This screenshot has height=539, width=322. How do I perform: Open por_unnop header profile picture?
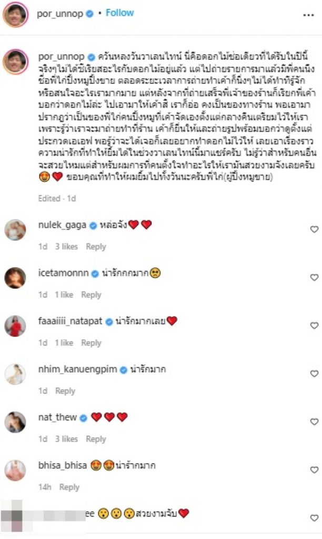[x=15, y=14]
